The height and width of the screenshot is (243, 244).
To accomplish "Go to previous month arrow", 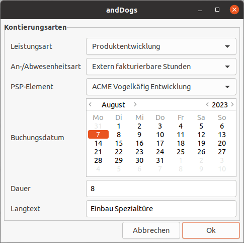I will click(90, 104).
